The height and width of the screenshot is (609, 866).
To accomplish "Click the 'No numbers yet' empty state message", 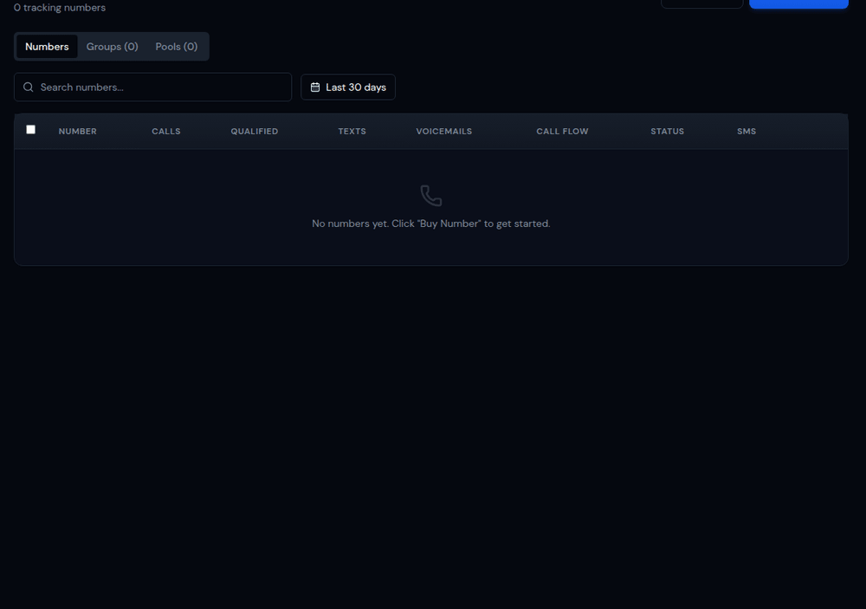I will pos(430,224).
